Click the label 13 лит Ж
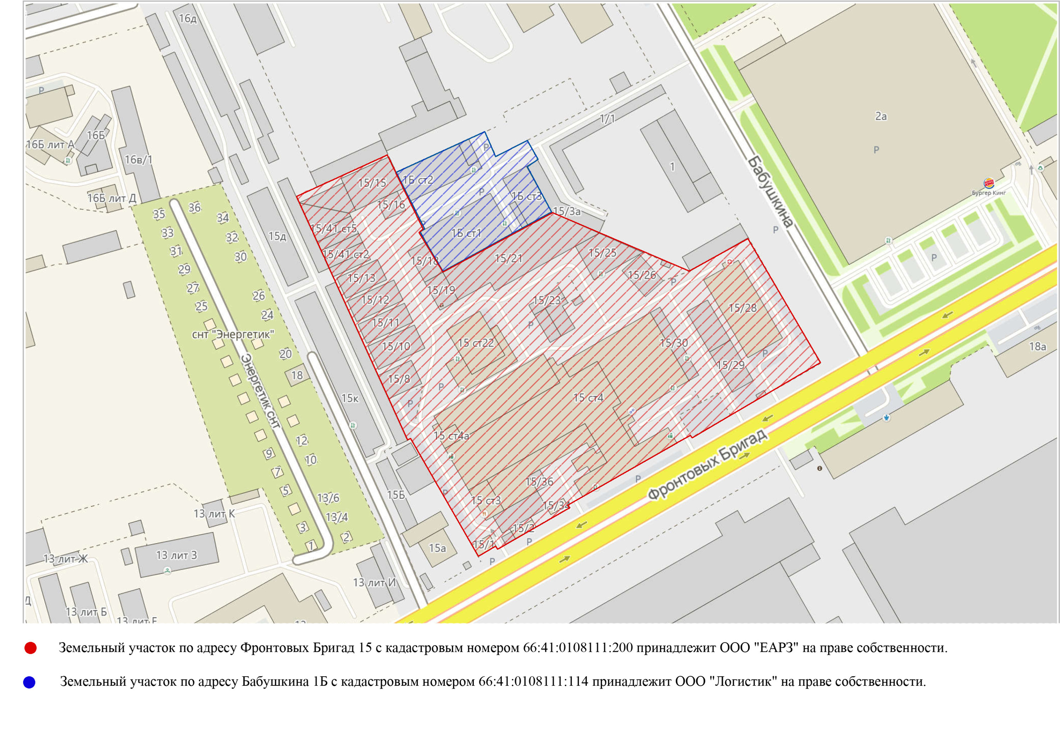The image size is (1060, 737). pyautogui.click(x=65, y=559)
